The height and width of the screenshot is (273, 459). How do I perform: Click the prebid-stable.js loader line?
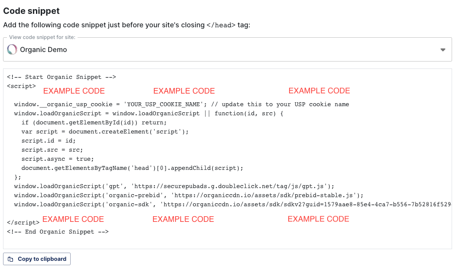pyautogui.click(x=189, y=195)
